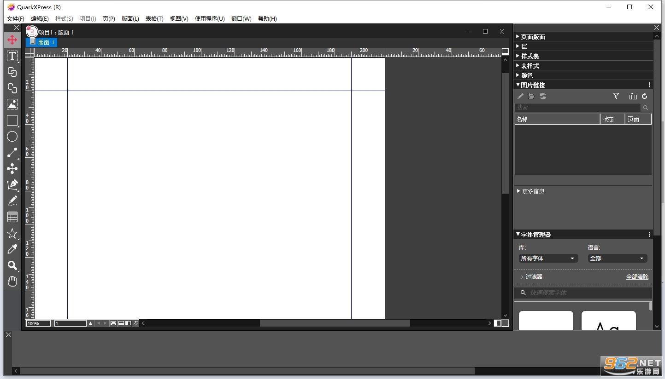Select the Oval Box tool
The image size is (665, 379).
pyautogui.click(x=12, y=137)
